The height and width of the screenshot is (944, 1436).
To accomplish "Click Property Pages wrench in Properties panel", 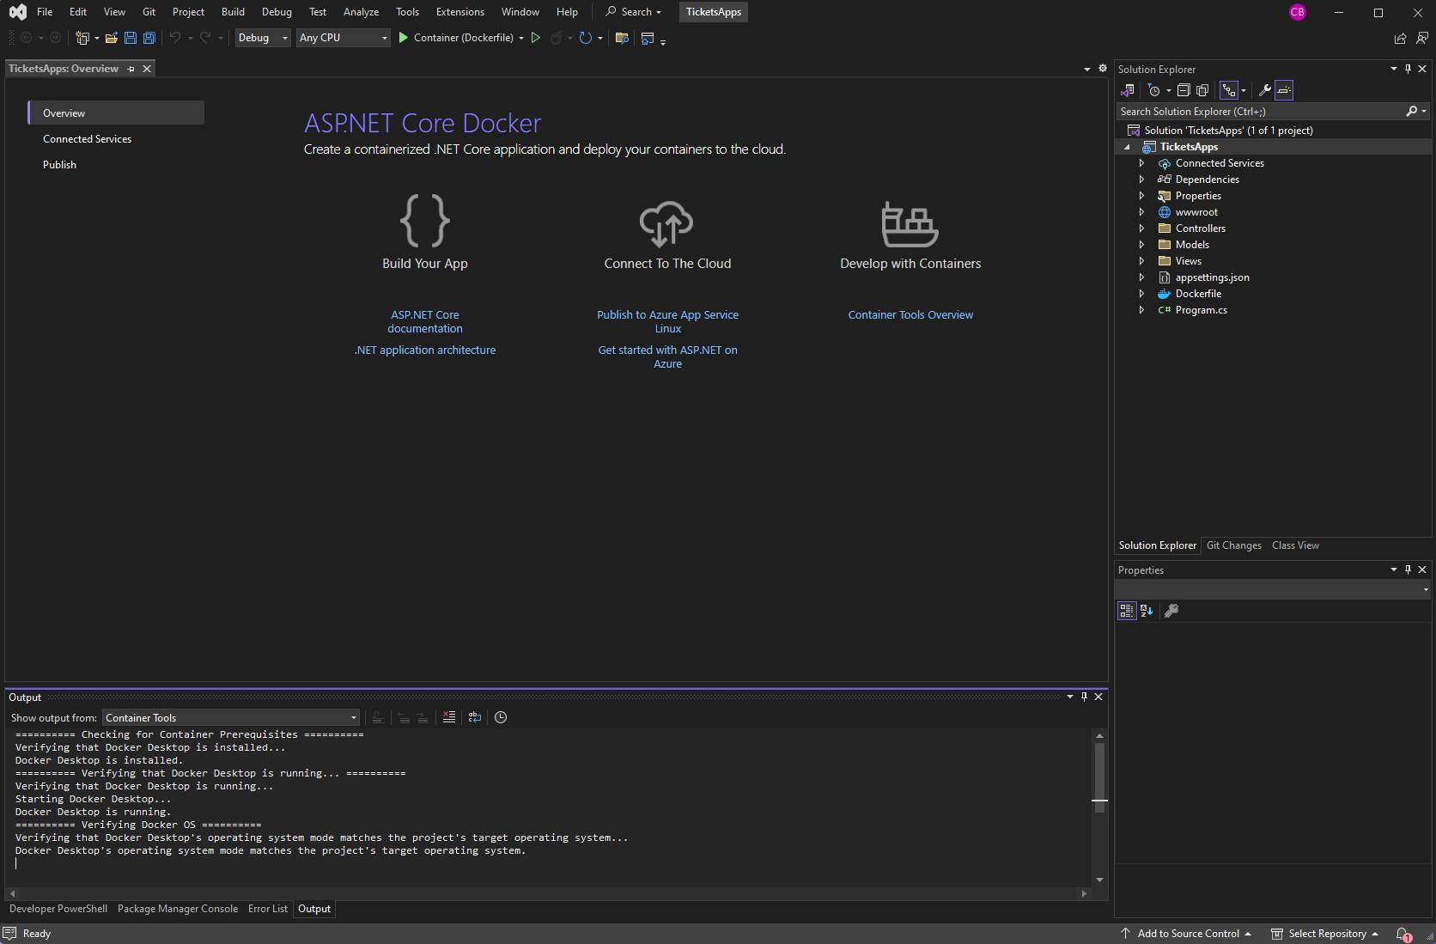I will [x=1171, y=611].
